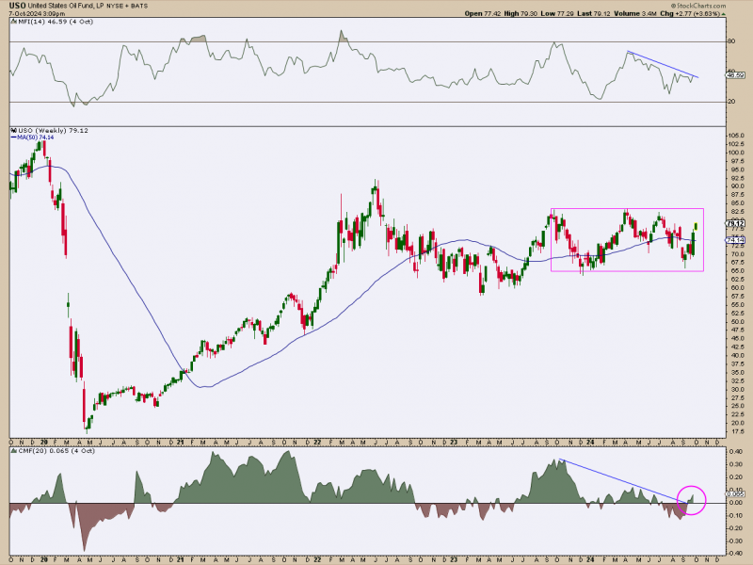Click the 46.59 MFI value tag on axis
This screenshot has height=565, width=753.
(x=736, y=75)
